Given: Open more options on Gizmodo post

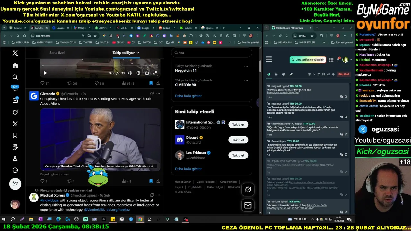Looking at the screenshot, I should coord(158,94).
